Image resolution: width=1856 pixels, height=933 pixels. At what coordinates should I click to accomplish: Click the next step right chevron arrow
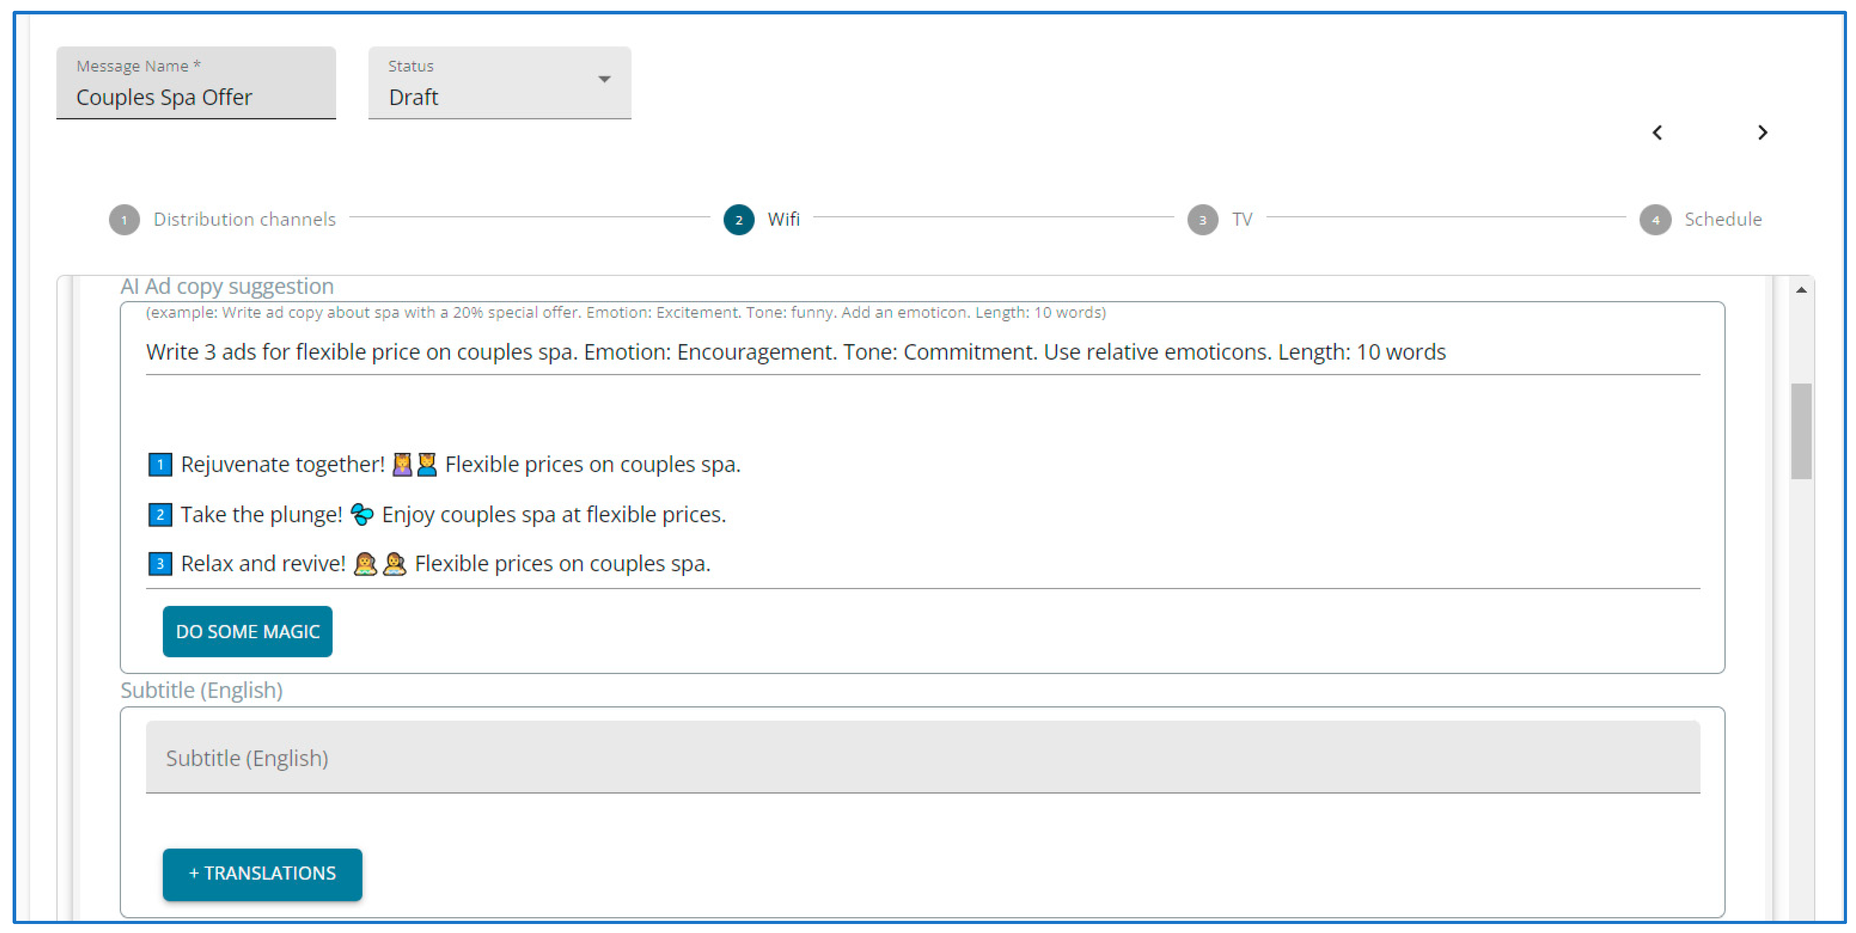point(1762,133)
